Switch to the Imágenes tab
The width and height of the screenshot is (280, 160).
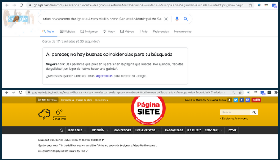89,32
